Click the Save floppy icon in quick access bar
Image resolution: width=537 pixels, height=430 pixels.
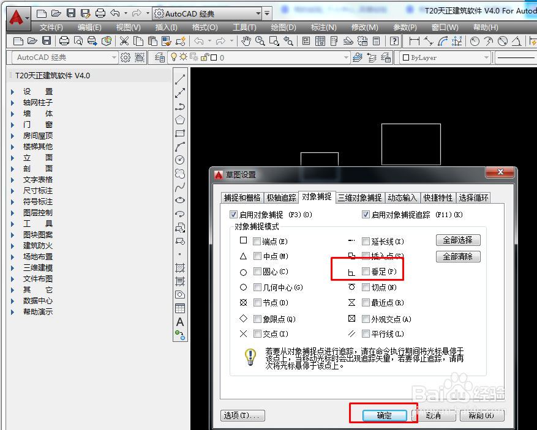tap(71, 13)
